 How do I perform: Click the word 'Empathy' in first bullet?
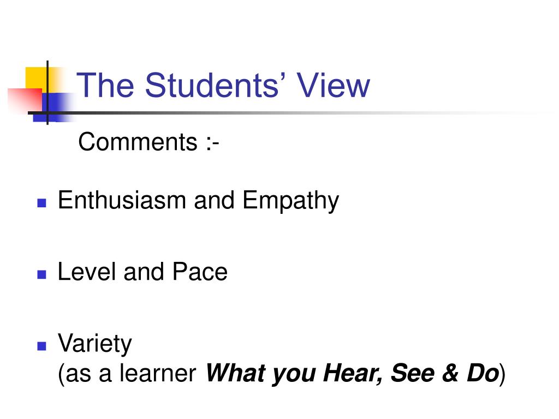pyautogui.click(x=291, y=201)
